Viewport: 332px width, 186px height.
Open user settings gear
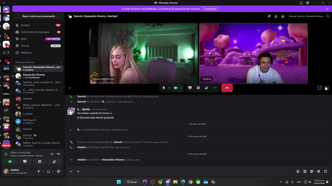coord(58,171)
